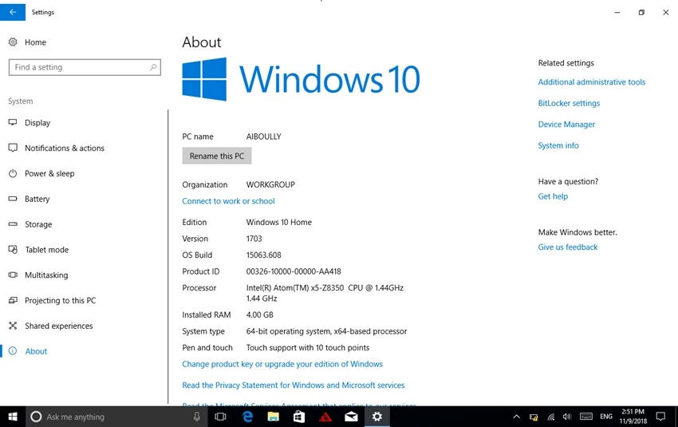Open File Explorer from taskbar
The width and height of the screenshot is (678, 427).
[x=274, y=417]
